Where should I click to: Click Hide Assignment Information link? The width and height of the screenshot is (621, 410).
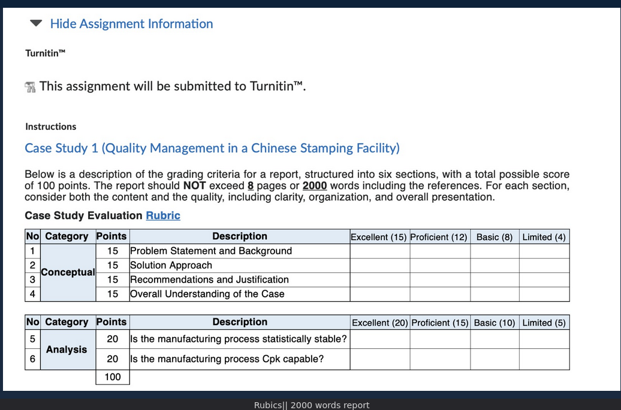tap(131, 24)
